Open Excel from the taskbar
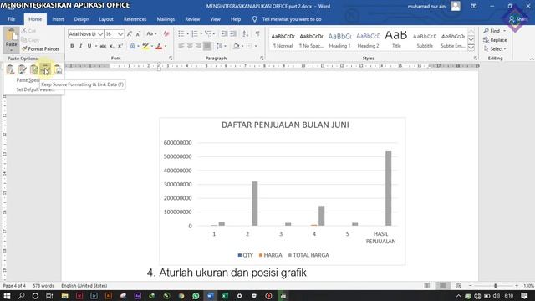The width and height of the screenshot is (535, 301). 225,296
